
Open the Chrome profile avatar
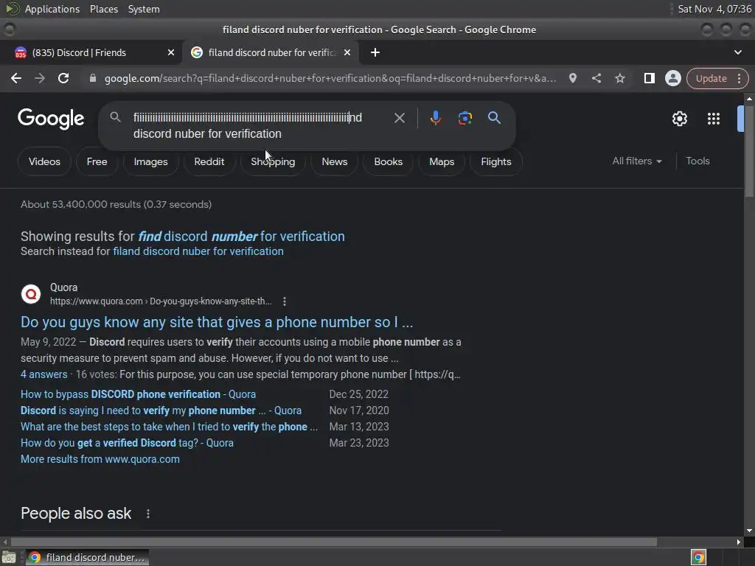click(672, 78)
